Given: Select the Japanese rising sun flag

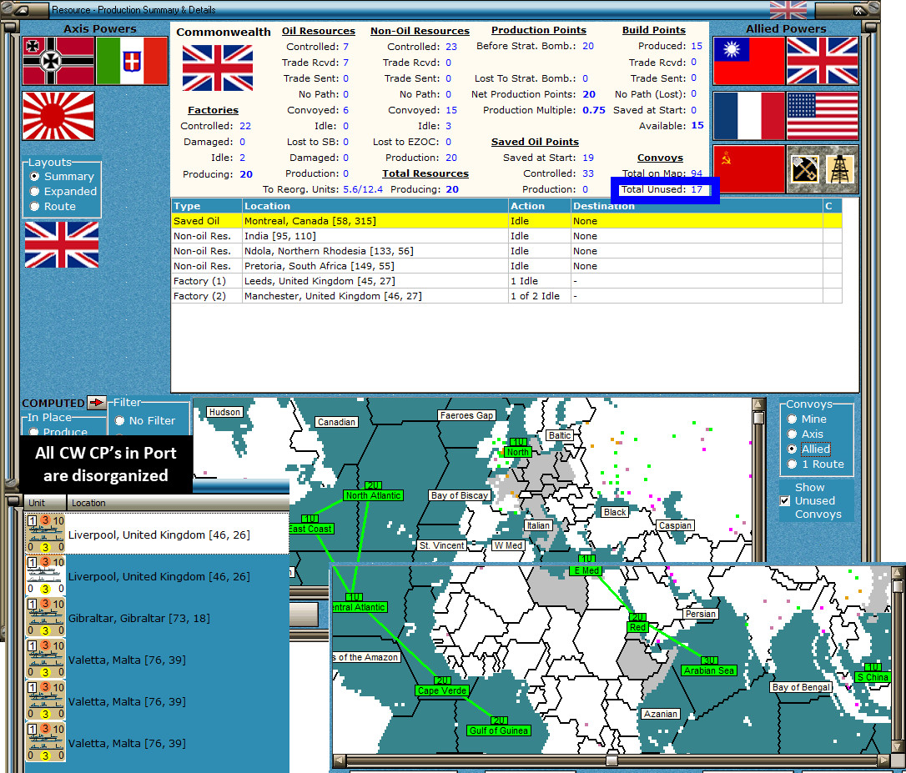Looking at the screenshot, I should pyautogui.click(x=58, y=116).
